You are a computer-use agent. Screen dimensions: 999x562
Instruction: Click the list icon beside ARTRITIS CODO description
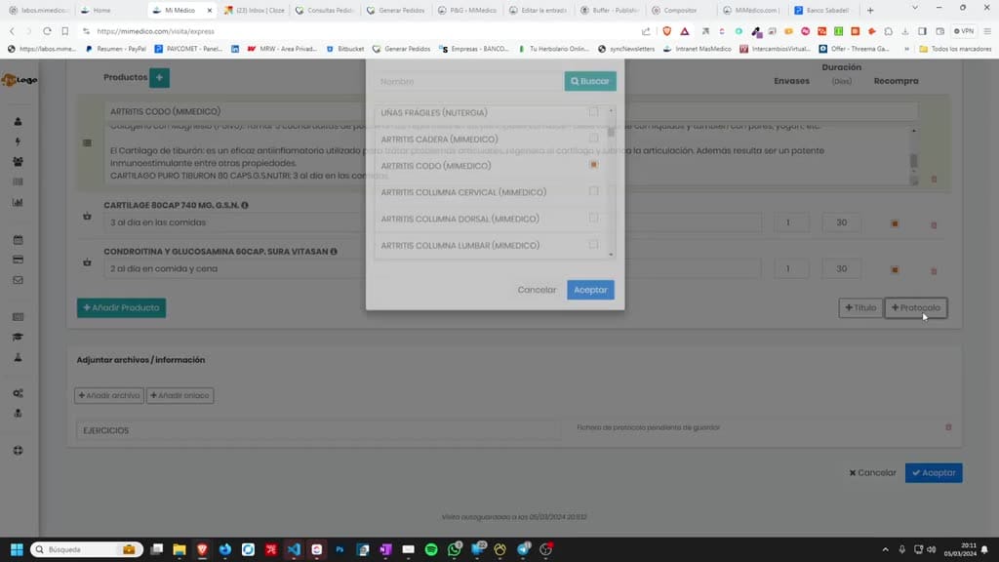pos(87,142)
